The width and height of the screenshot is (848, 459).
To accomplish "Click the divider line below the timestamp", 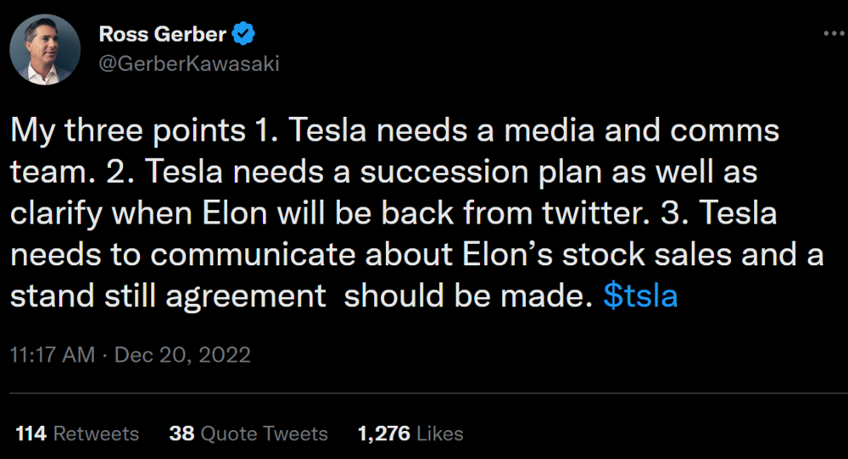I will [x=424, y=393].
